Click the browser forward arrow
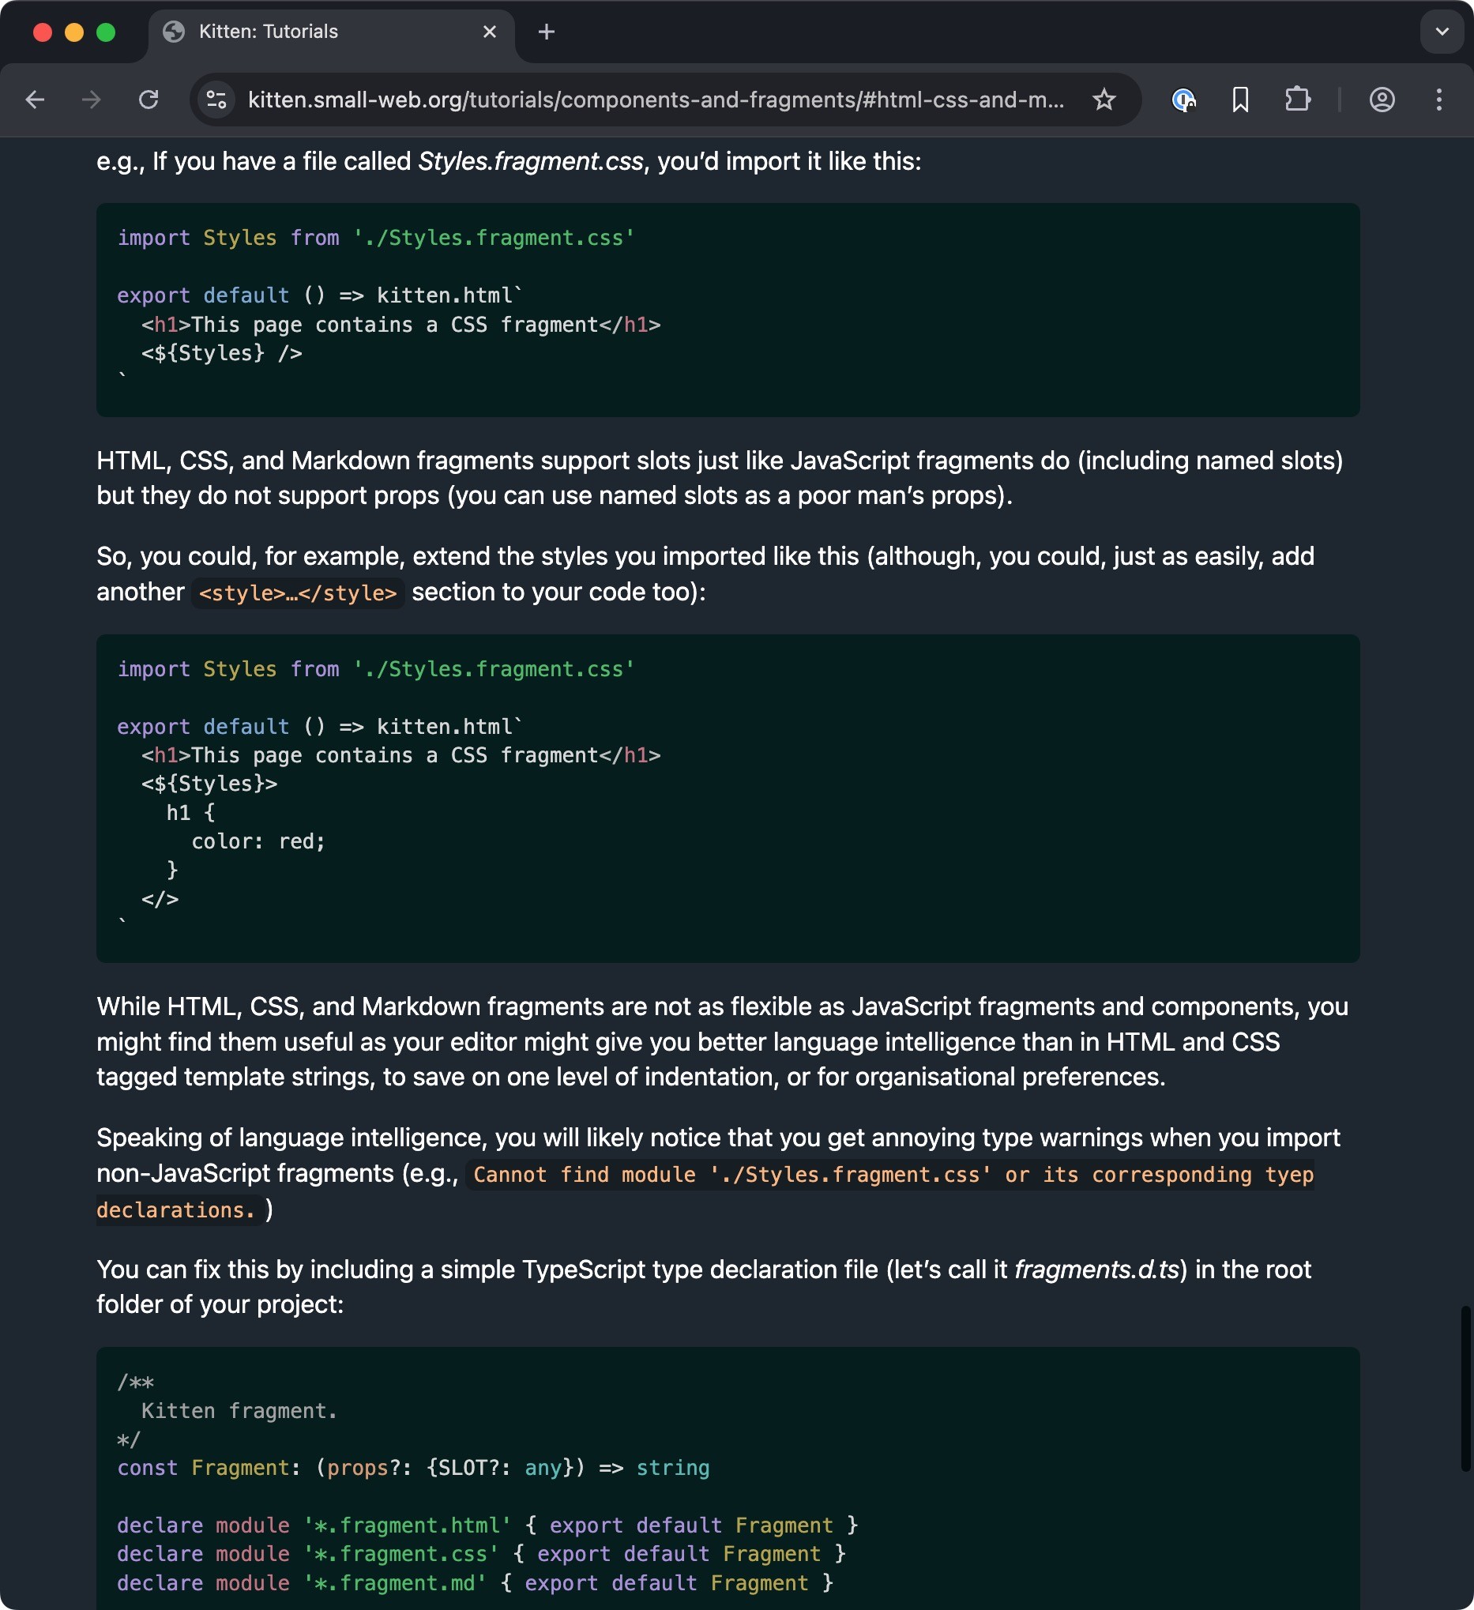1474x1610 pixels. click(x=91, y=100)
